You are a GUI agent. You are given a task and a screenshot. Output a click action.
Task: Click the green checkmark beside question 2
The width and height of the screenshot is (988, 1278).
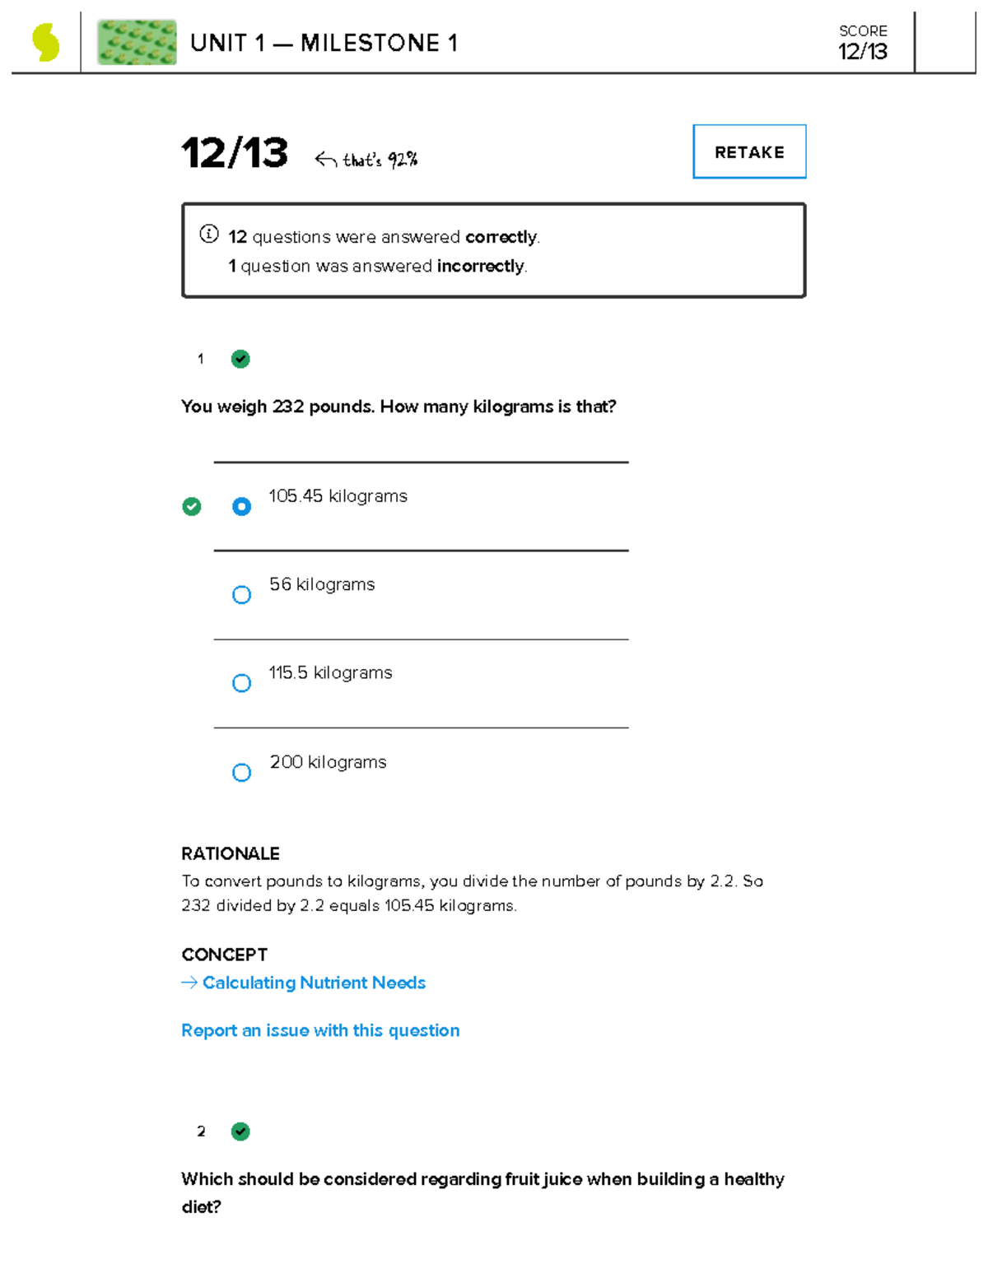pos(240,1131)
